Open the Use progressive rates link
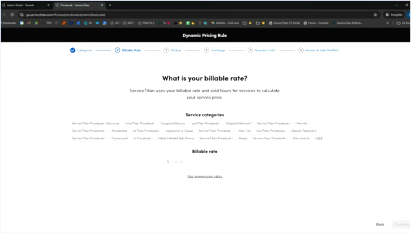Viewport: 411px width, 233px height. coord(204,176)
